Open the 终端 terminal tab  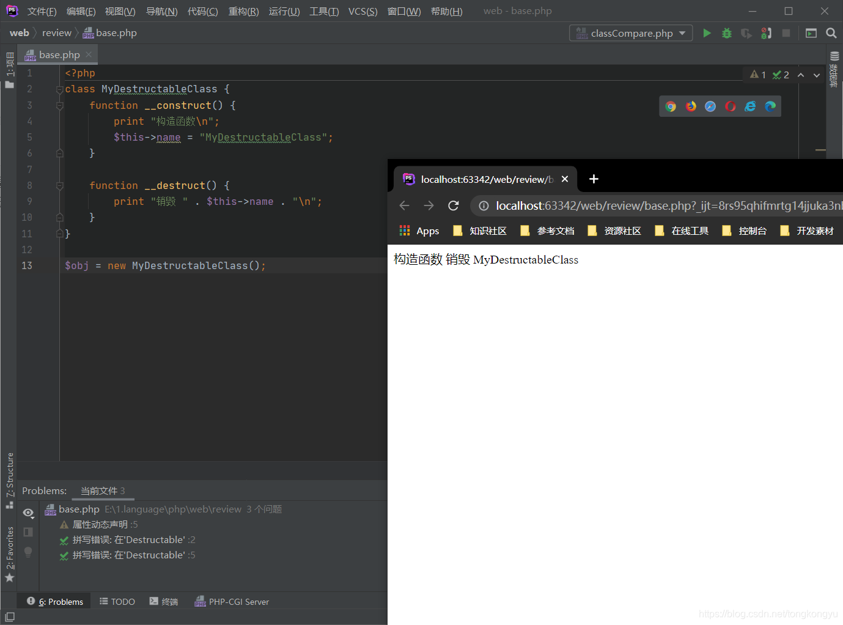[x=164, y=602]
